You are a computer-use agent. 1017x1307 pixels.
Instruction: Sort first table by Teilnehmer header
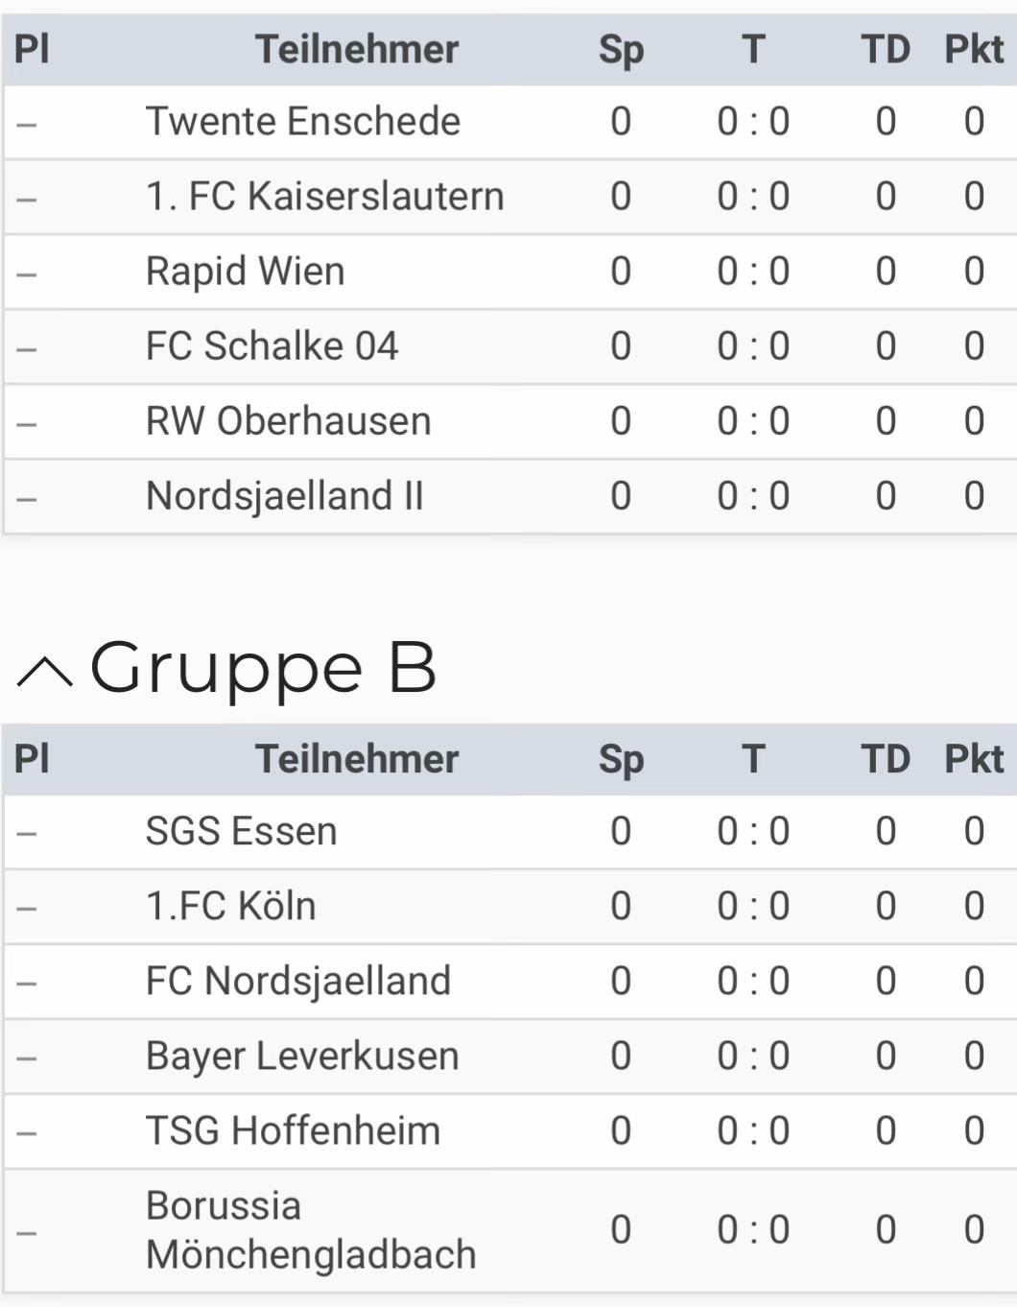[x=357, y=49]
